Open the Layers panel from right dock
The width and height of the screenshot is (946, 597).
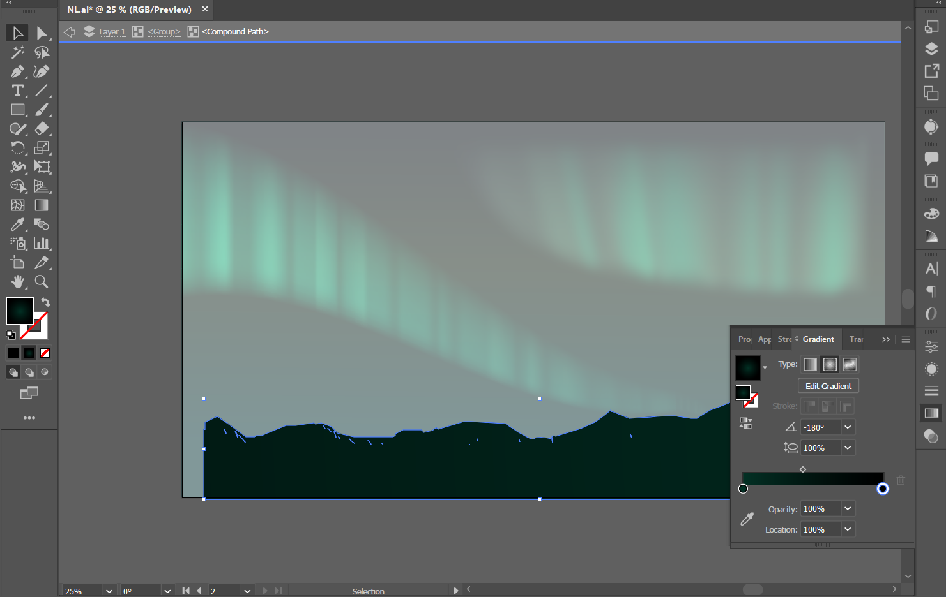931,49
